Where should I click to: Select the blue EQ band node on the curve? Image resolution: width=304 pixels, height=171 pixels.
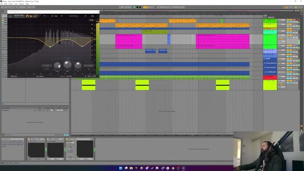(x=82, y=46)
